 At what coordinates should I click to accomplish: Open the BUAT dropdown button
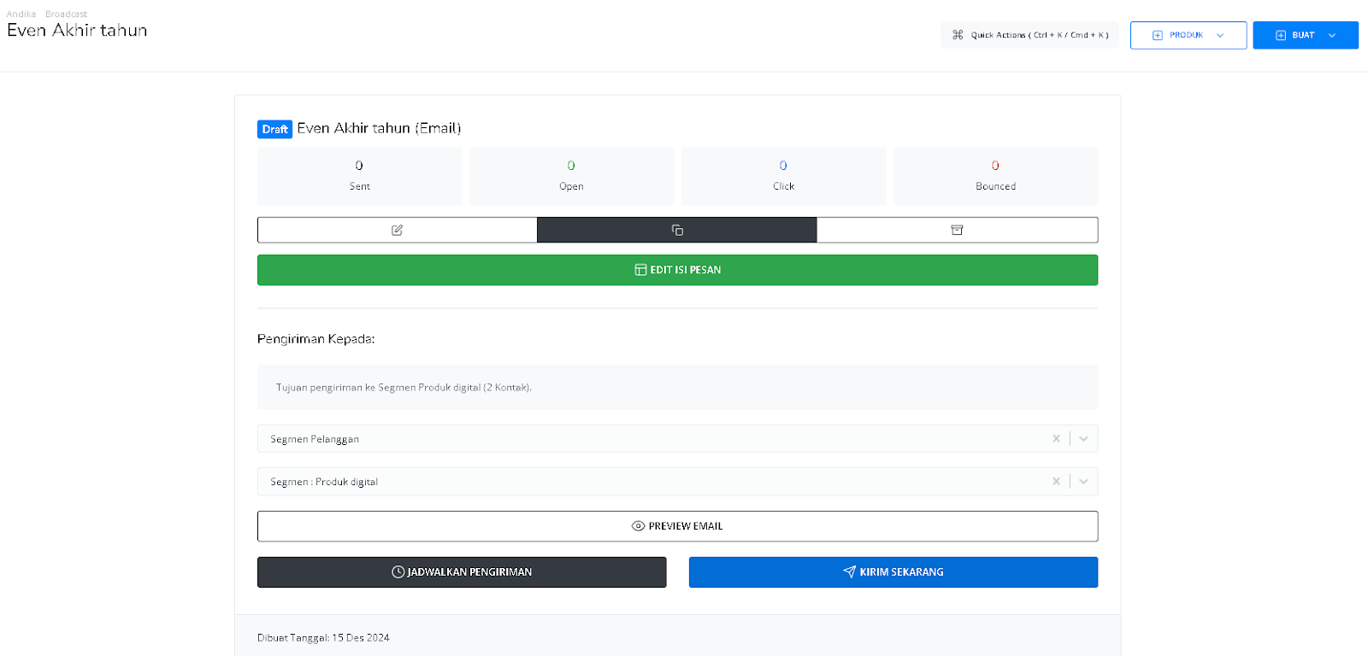pyautogui.click(x=1306, y=35)
